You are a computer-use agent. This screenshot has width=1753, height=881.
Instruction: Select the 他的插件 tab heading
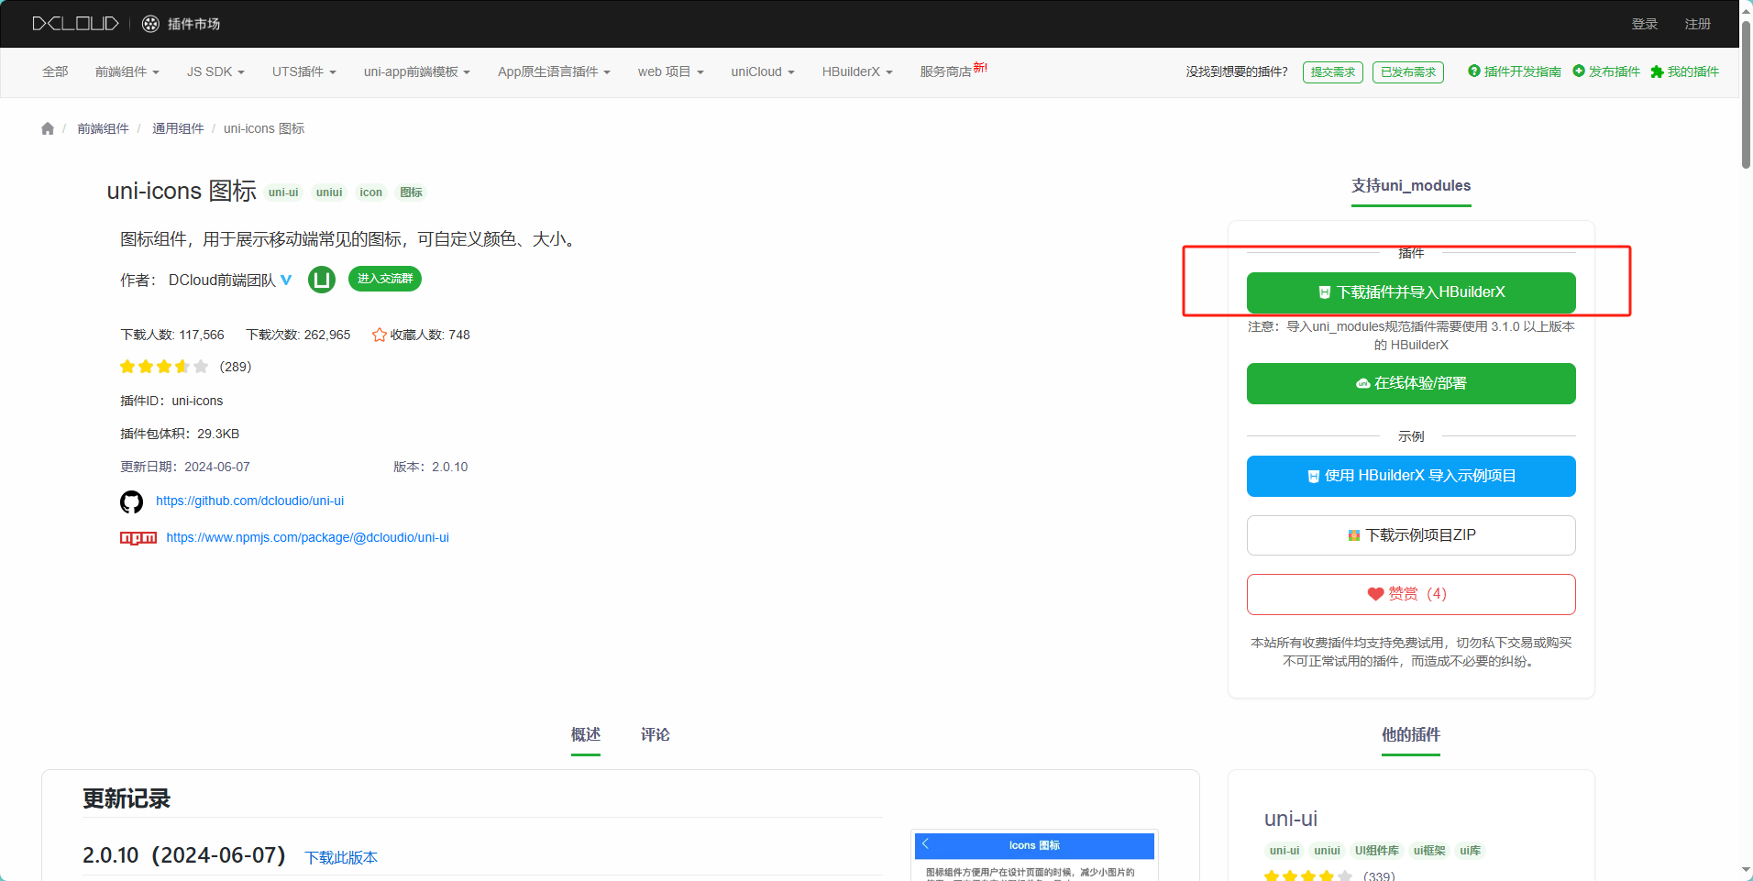coord(1411,734)
